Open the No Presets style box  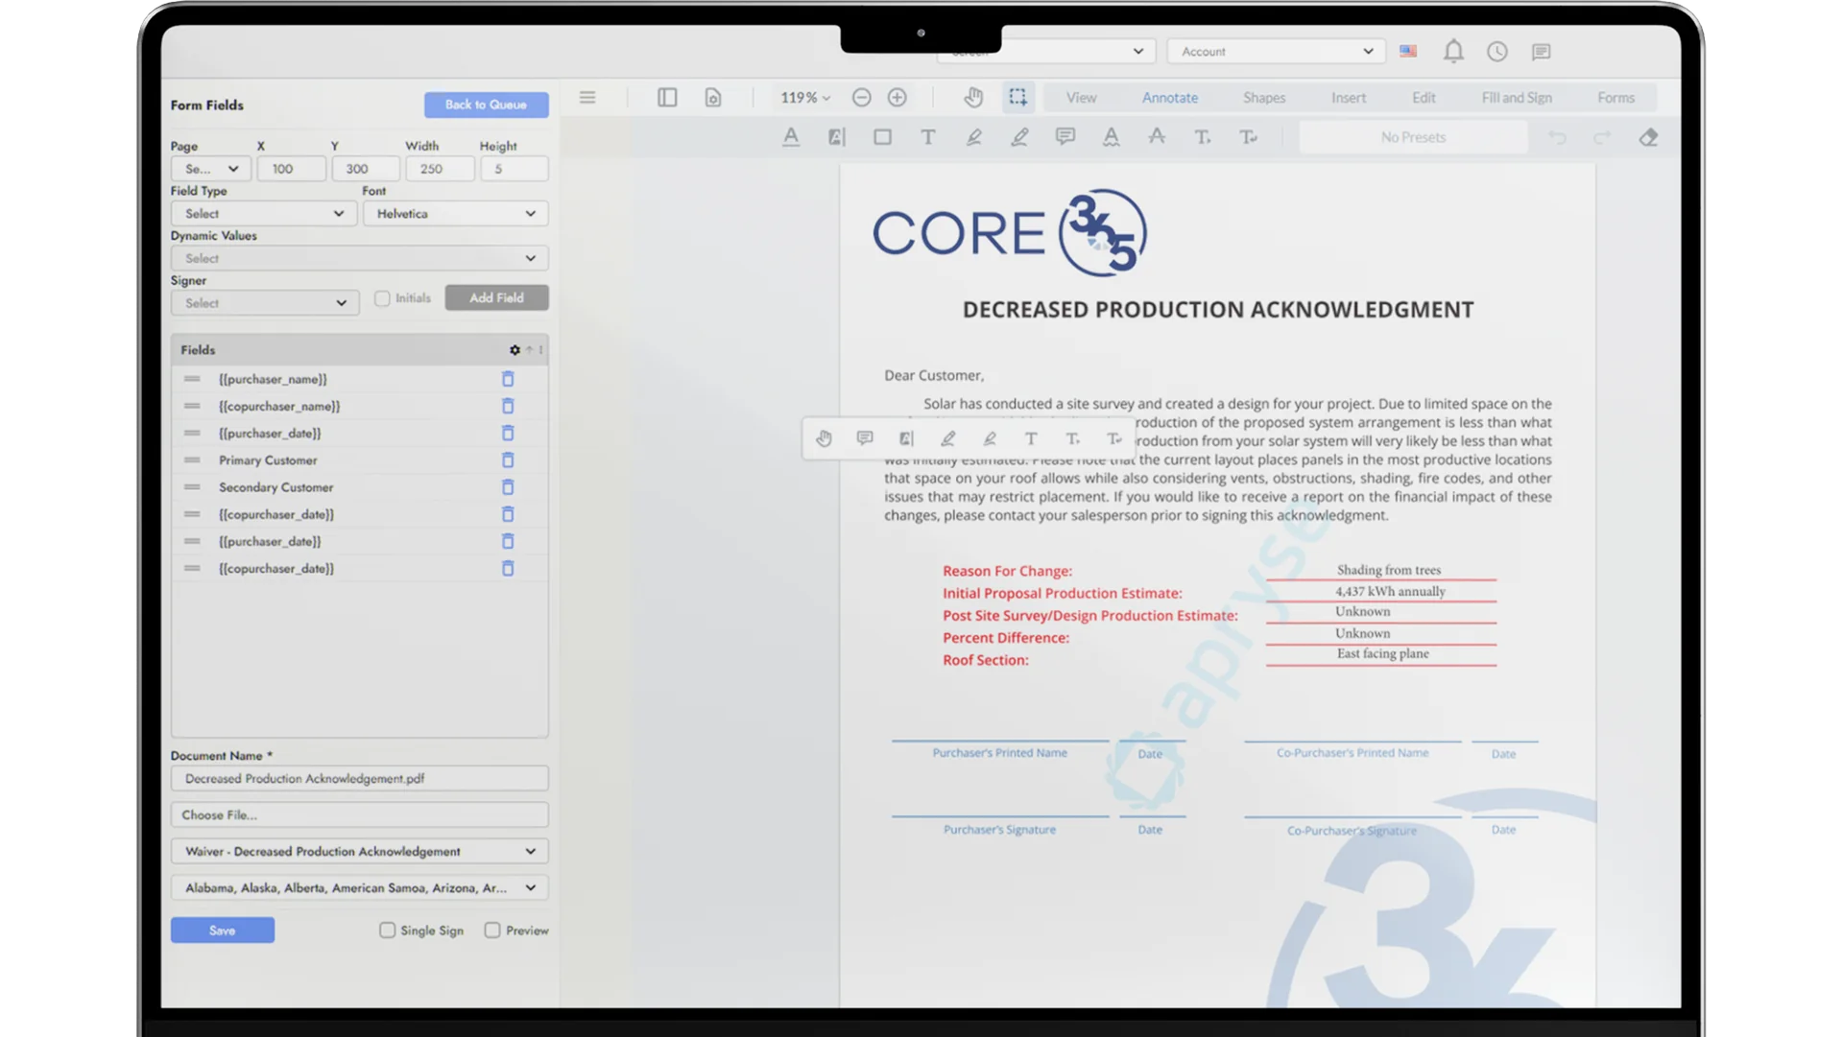(x=1413, y=137)
